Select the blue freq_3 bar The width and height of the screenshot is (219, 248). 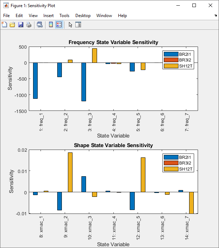pyautogui.click(x=84, y=82)
